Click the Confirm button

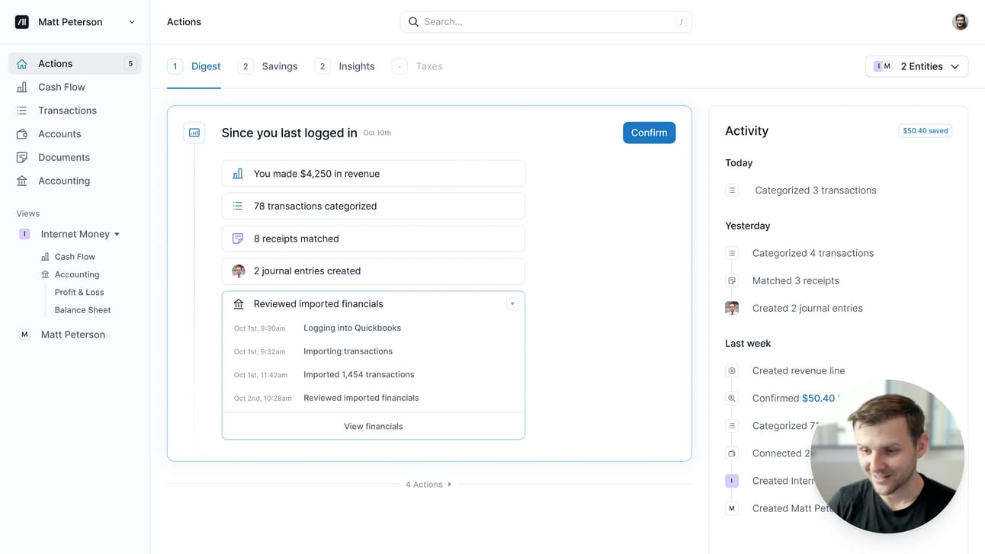649,133
